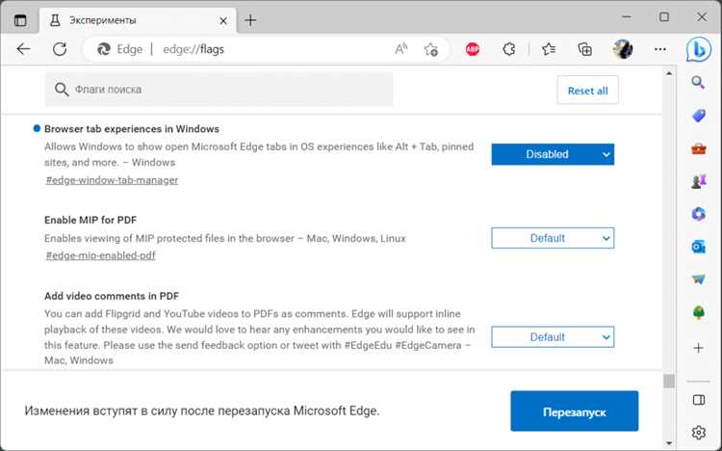Open the Favorites list icon
Viewport: 722px width, 451px height.
(549, 49)
